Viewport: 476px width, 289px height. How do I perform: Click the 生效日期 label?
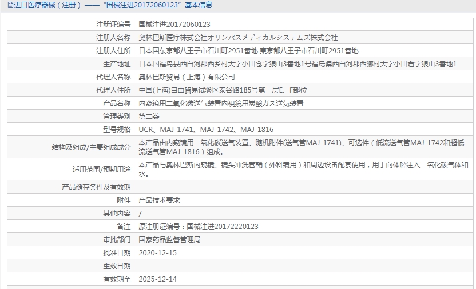tap(117, 266)
